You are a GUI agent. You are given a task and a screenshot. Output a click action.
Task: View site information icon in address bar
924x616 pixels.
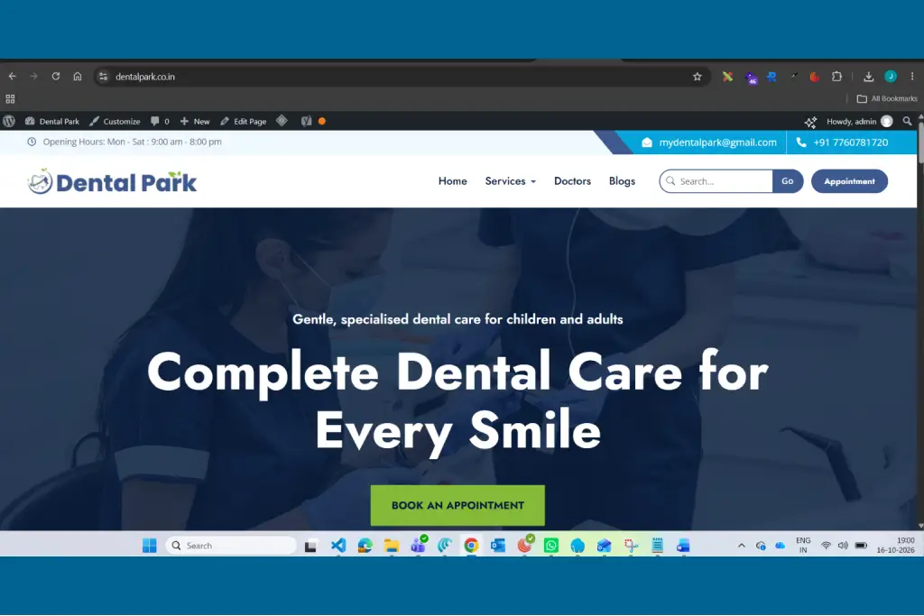(x=103, y=77)
